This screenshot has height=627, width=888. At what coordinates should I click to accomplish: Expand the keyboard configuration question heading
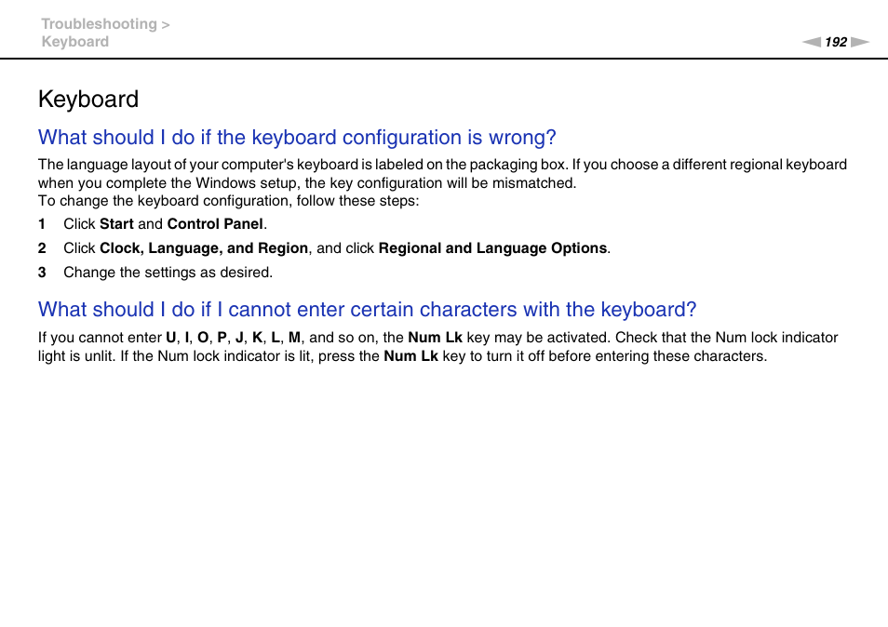click(297, 138)
